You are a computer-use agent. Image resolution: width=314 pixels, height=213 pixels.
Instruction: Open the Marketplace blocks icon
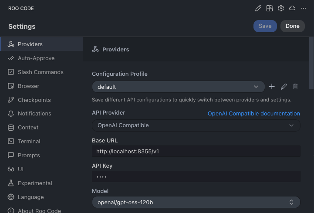point(270,8)
